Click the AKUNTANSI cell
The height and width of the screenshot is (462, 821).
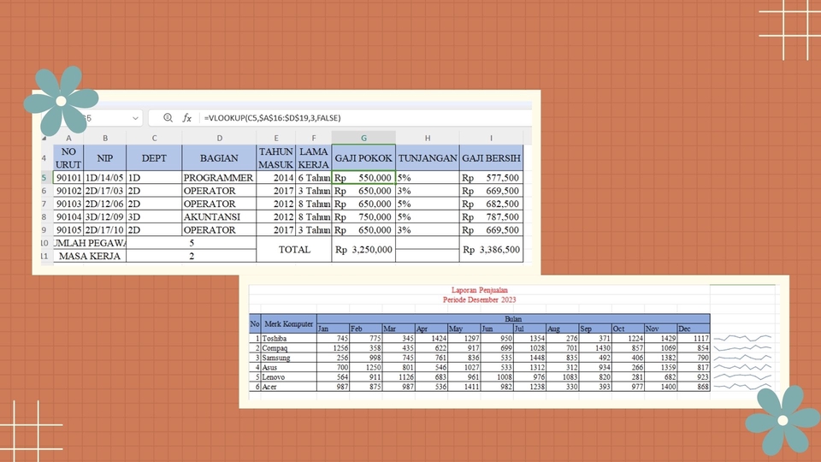coord(219,216)
